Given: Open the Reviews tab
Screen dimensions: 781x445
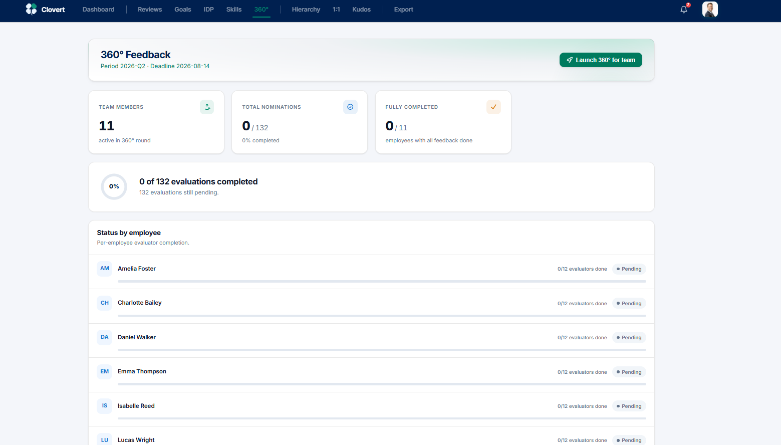Looking at the screenshot, I should (150, 10).
